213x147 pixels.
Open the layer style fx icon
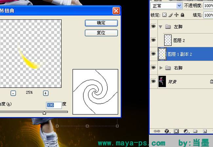coord(167,131)
